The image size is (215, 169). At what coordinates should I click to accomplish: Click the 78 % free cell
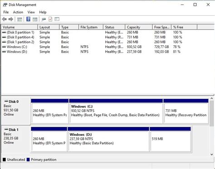pos(177,47)
